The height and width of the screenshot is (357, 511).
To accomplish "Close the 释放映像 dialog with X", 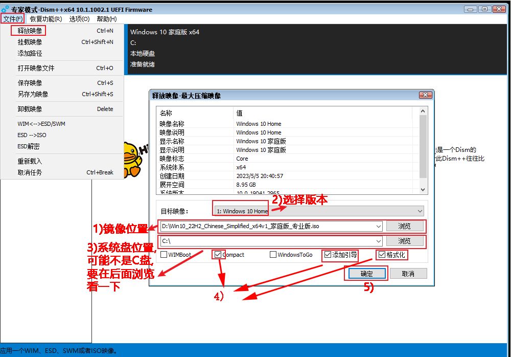I will pos(425,96).
